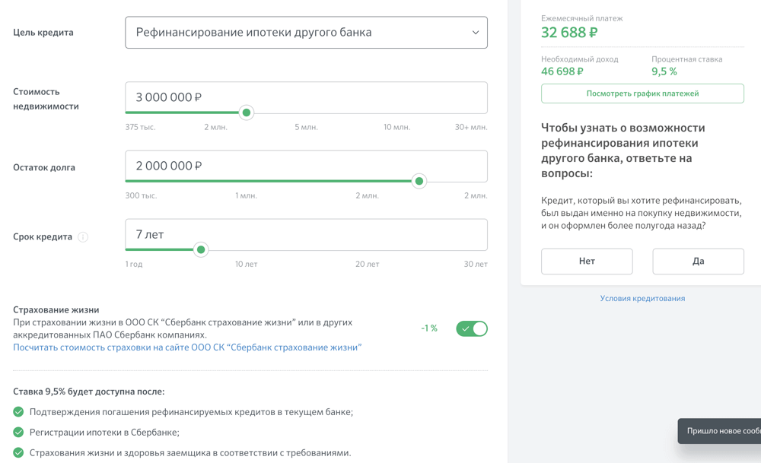Click the 300 тыс. debt scale mark
This screenshot has height=463, width=761.
pyautogui.click(x=141, y=195)
